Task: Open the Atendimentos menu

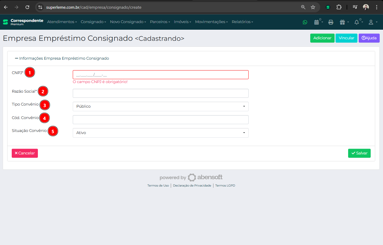Action: pyautogui.click(x=62, y=22)
